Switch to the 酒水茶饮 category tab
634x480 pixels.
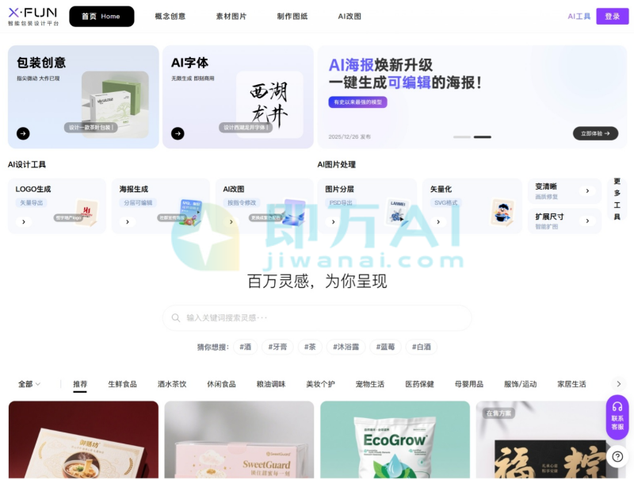[x=172, y=384]
